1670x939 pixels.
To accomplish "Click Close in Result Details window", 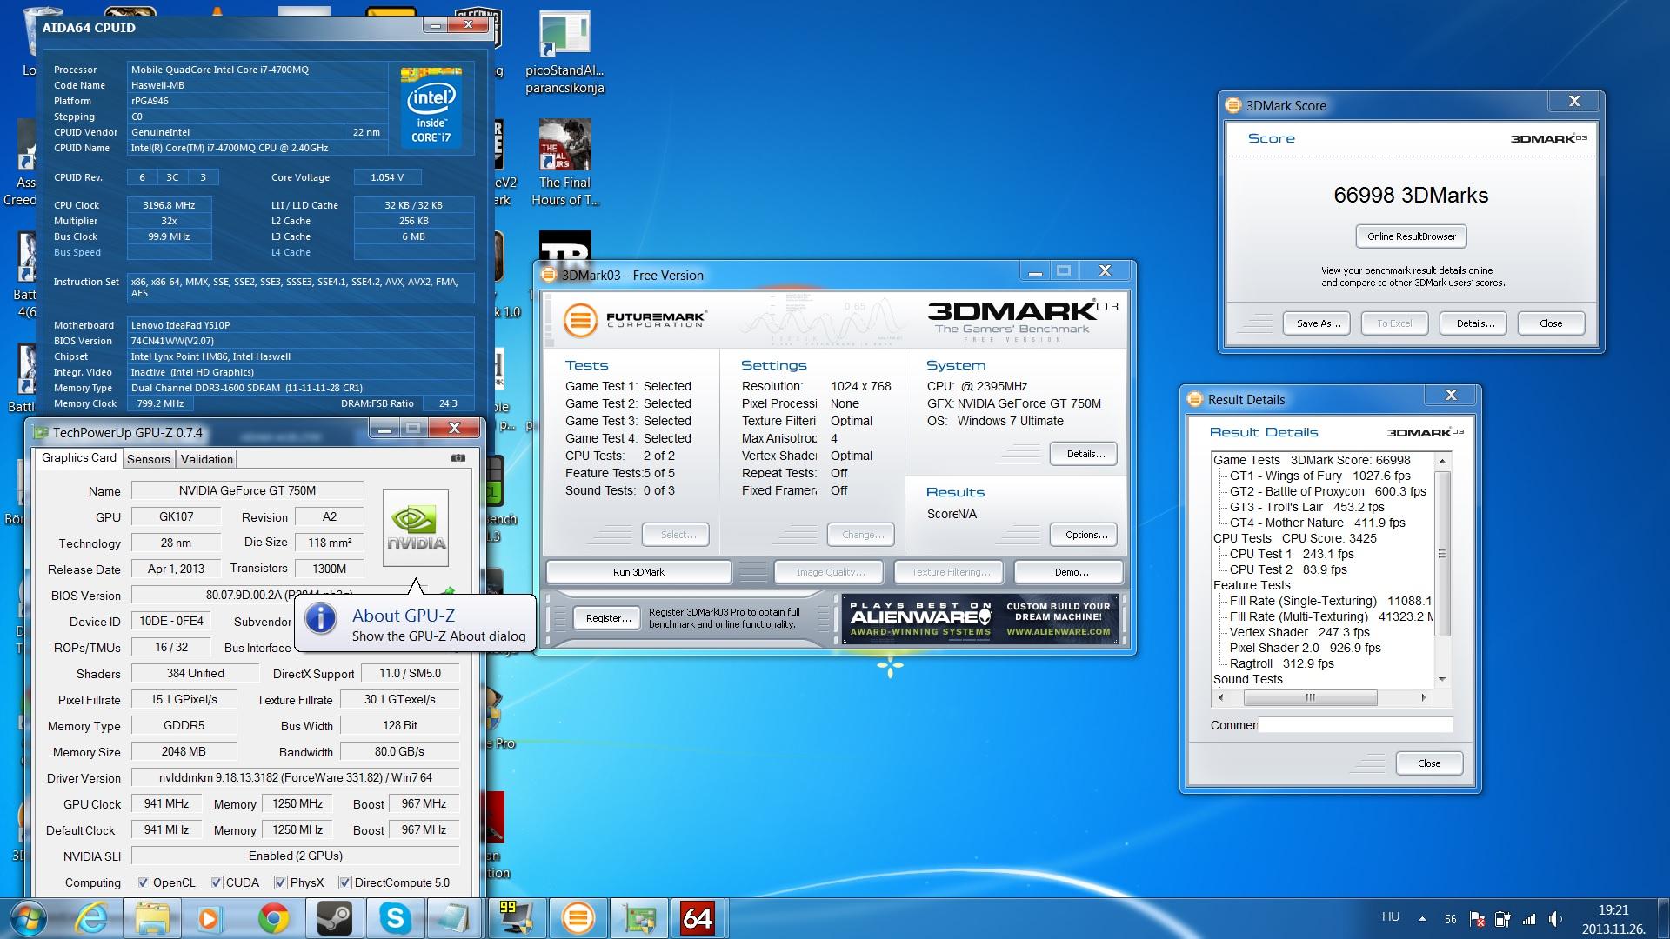I will 1429,763.
